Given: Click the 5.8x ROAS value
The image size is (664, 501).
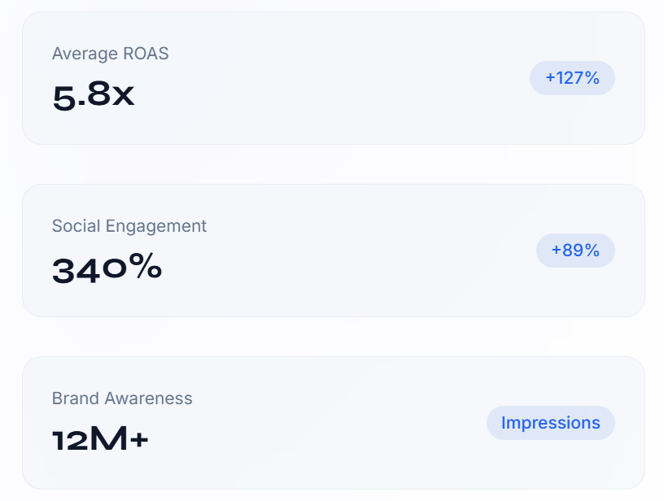Looking at the screenshot, I should (93, 96).
